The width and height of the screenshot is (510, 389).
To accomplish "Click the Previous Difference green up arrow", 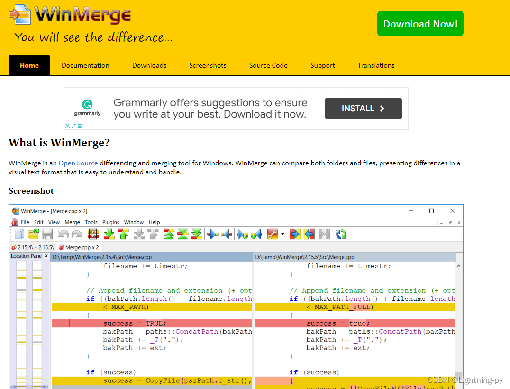I will 123,234.
